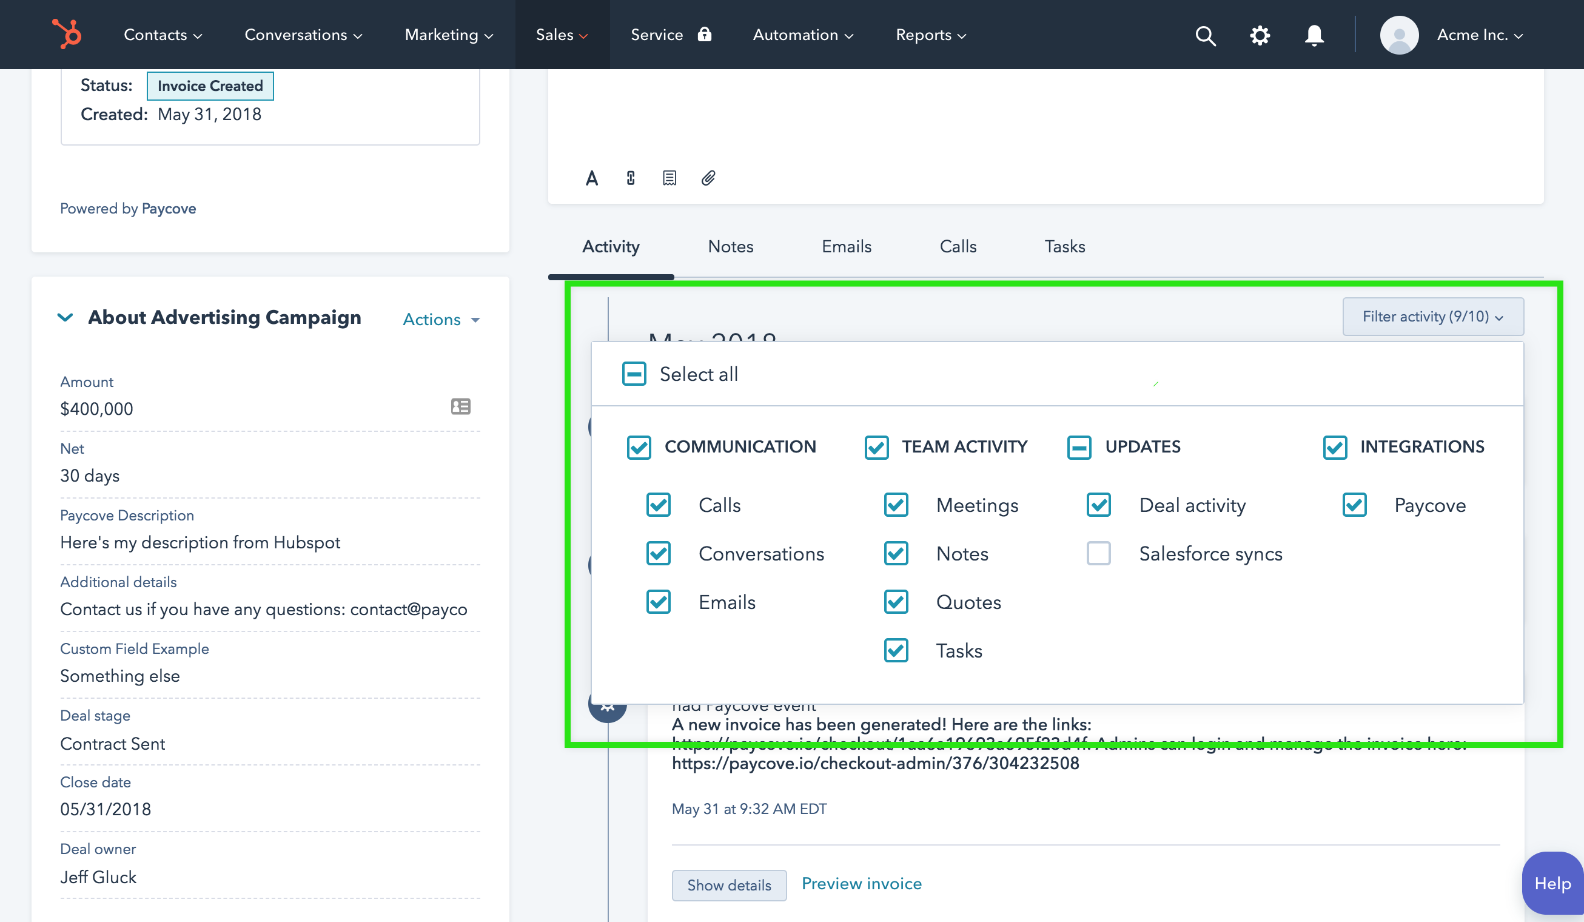This screenshot has height=922, width=1584.
Task: Click the Paycove event timeline icon
Action: pyautogui.click(x=607, y=707)
